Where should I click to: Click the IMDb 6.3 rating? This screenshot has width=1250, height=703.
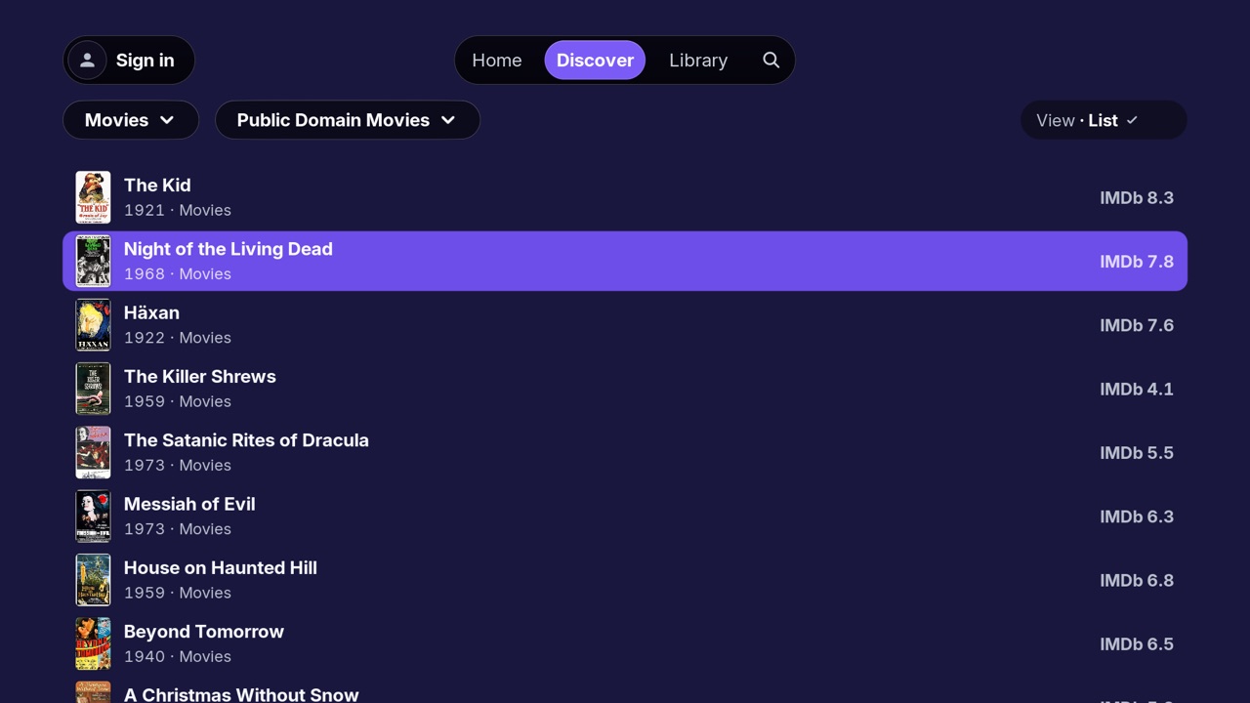(1137, 517)
